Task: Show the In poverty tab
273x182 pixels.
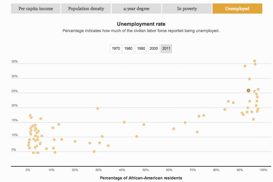Action: pos(187,9)
